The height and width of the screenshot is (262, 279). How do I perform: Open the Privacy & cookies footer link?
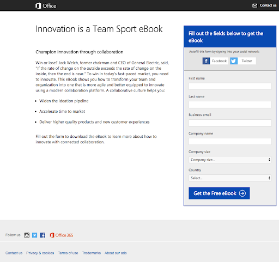point(40,253)
